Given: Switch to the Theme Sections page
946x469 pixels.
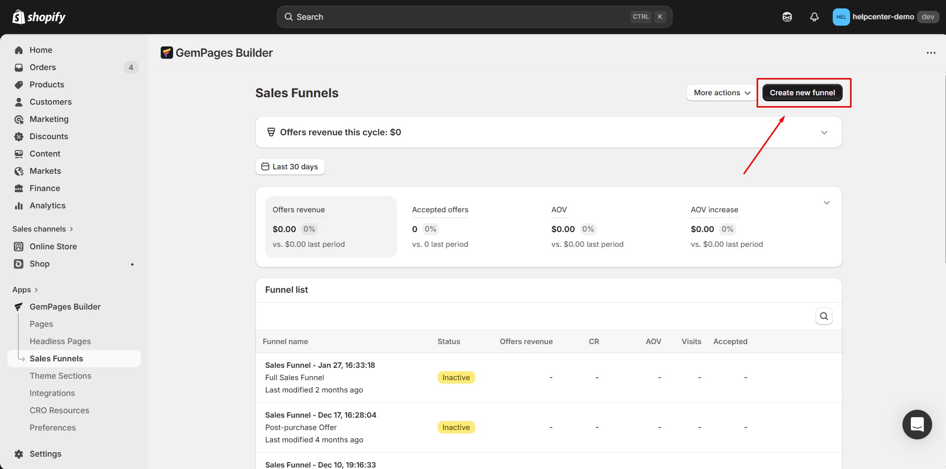Looking at the screenshot, I should click(x=60, y=376).
